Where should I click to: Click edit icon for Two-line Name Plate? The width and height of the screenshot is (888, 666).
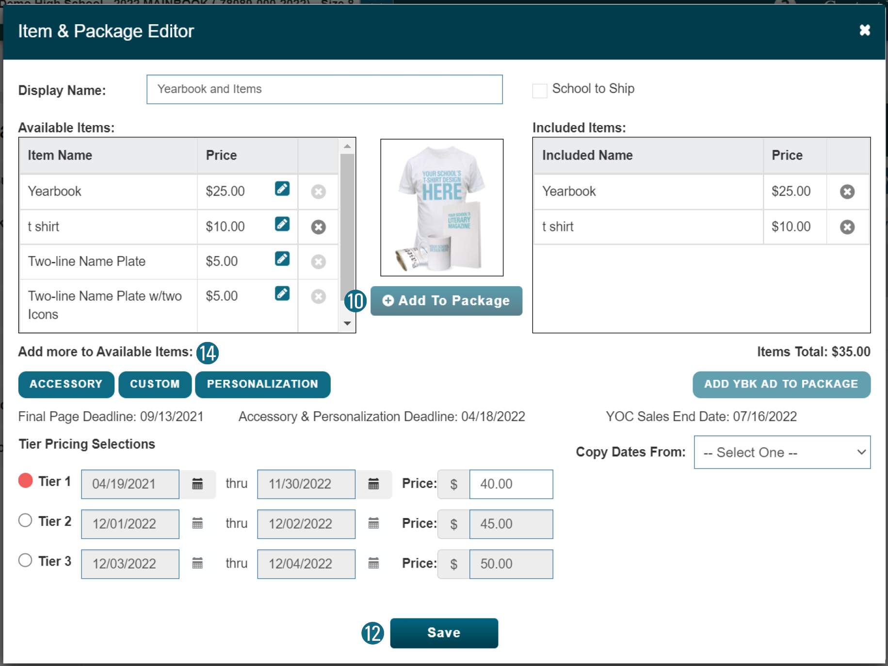(282, 259)
